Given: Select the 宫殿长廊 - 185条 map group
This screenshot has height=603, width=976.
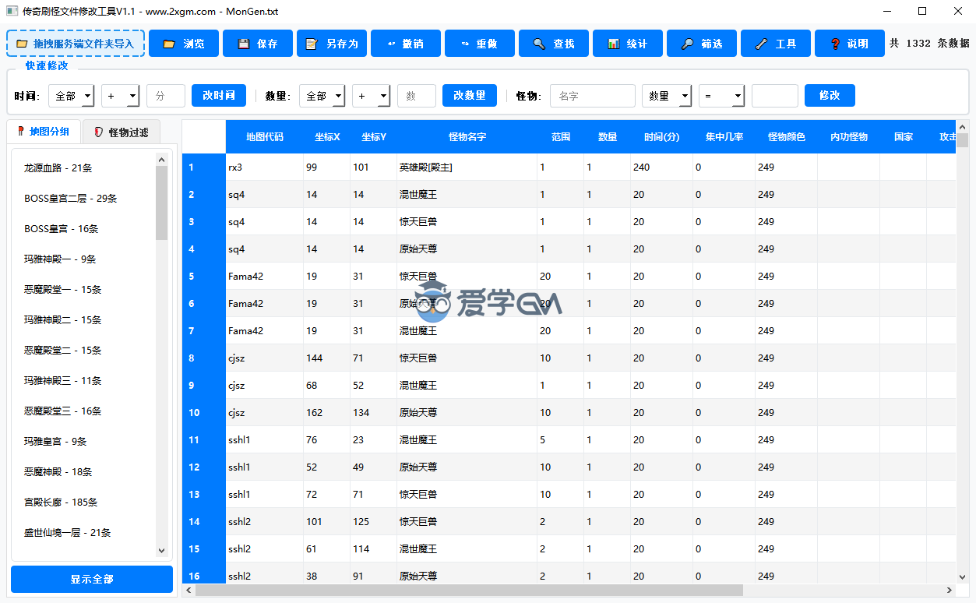Looking at the screenshot, I should click(x=61, y=503).
